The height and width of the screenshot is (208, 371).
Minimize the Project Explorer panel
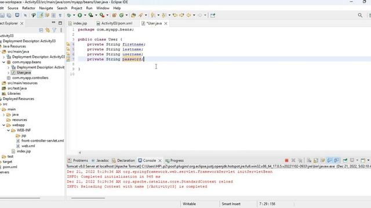pyautogui.click(x=53, y=23)
